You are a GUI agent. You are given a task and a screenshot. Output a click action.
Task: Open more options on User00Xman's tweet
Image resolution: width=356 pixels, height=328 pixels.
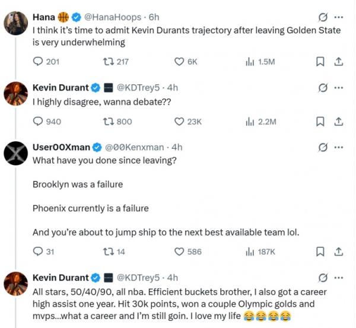pos(339,147)
